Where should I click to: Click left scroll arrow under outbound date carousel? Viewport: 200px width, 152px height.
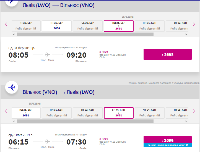pyautogui.click(x=14, y=34)
